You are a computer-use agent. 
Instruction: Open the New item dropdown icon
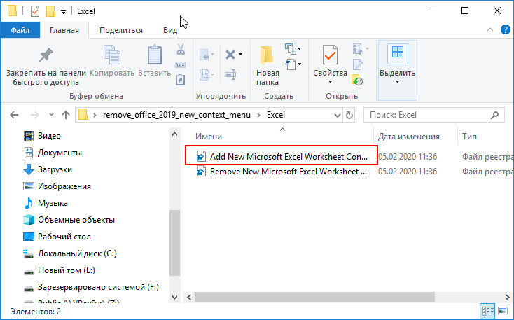click(293, 49)
